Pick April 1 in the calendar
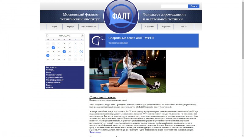Image resolution: width=244 pixels, height=137 pixels. click(x=59, y=44)
